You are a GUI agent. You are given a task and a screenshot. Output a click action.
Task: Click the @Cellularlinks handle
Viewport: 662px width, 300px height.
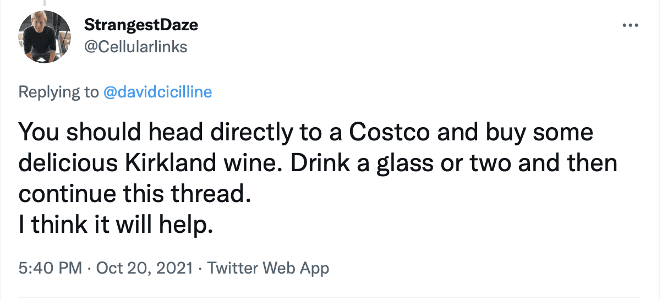135,47
